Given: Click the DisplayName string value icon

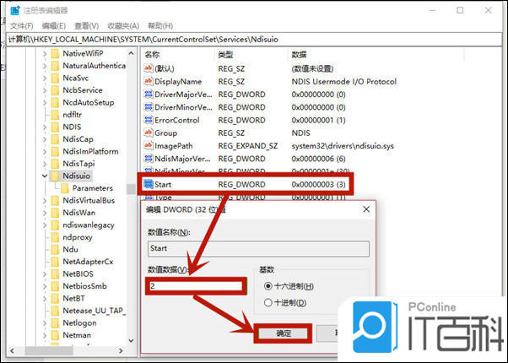Looking at the screenshot, I should point(149,81).
